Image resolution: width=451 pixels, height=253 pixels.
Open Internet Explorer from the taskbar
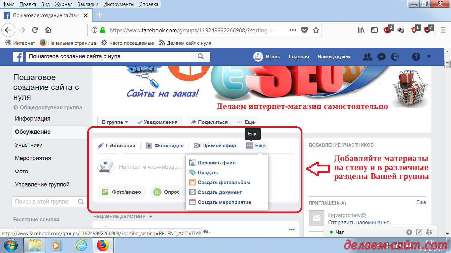81,245
